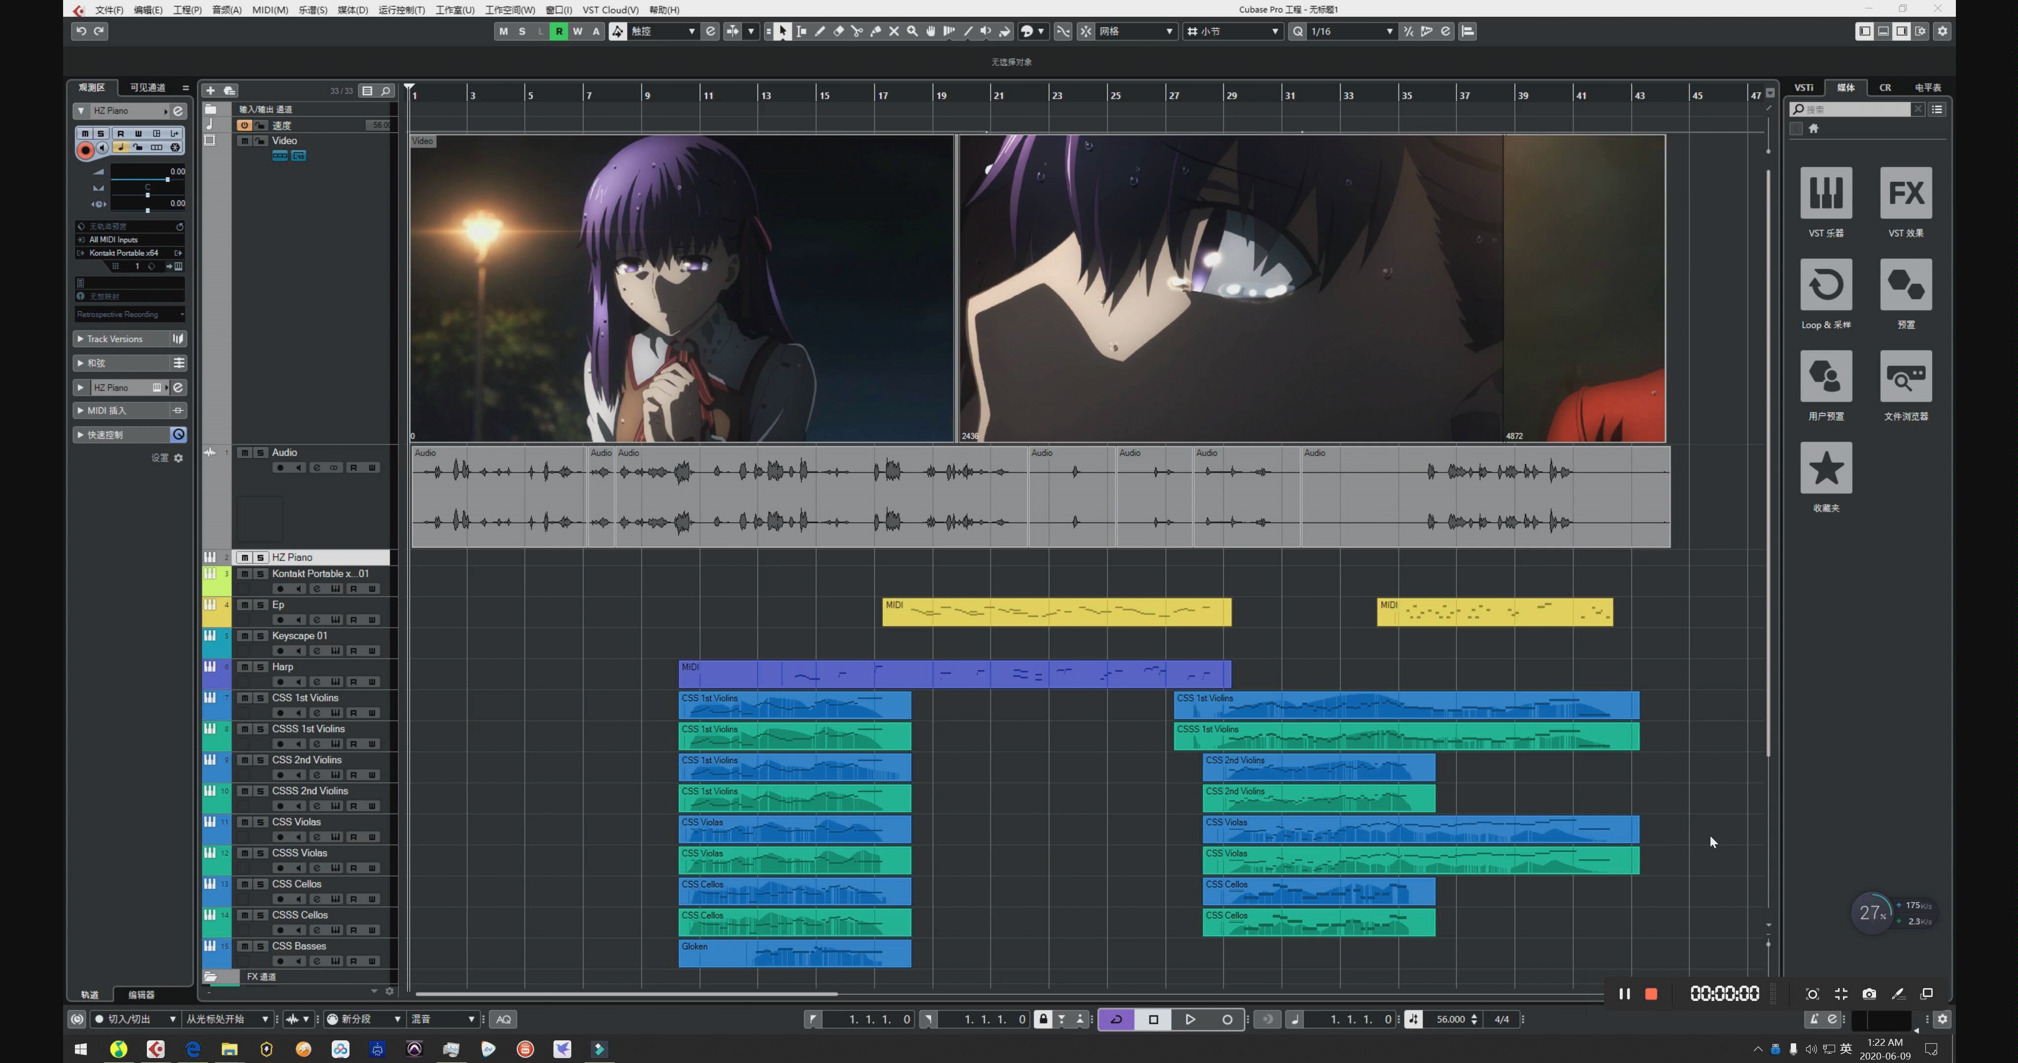
Task: Open Favorites star tile
Action: (x=1826, y=467)
